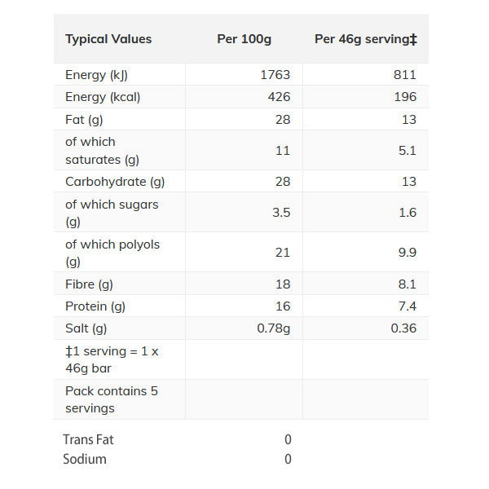Click the 5.1 saturates per serving value
The image size is (489, 489).
[407, 151]
